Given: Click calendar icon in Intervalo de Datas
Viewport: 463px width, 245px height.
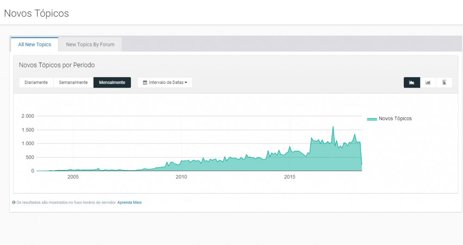Looking at the screenshot, I should click(x=145, y=83).
